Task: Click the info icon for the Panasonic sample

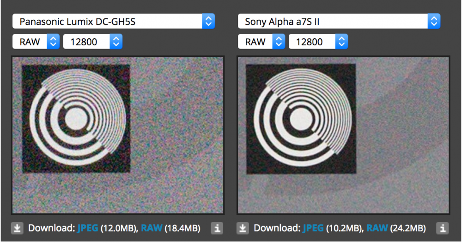Action: point(217,228)
